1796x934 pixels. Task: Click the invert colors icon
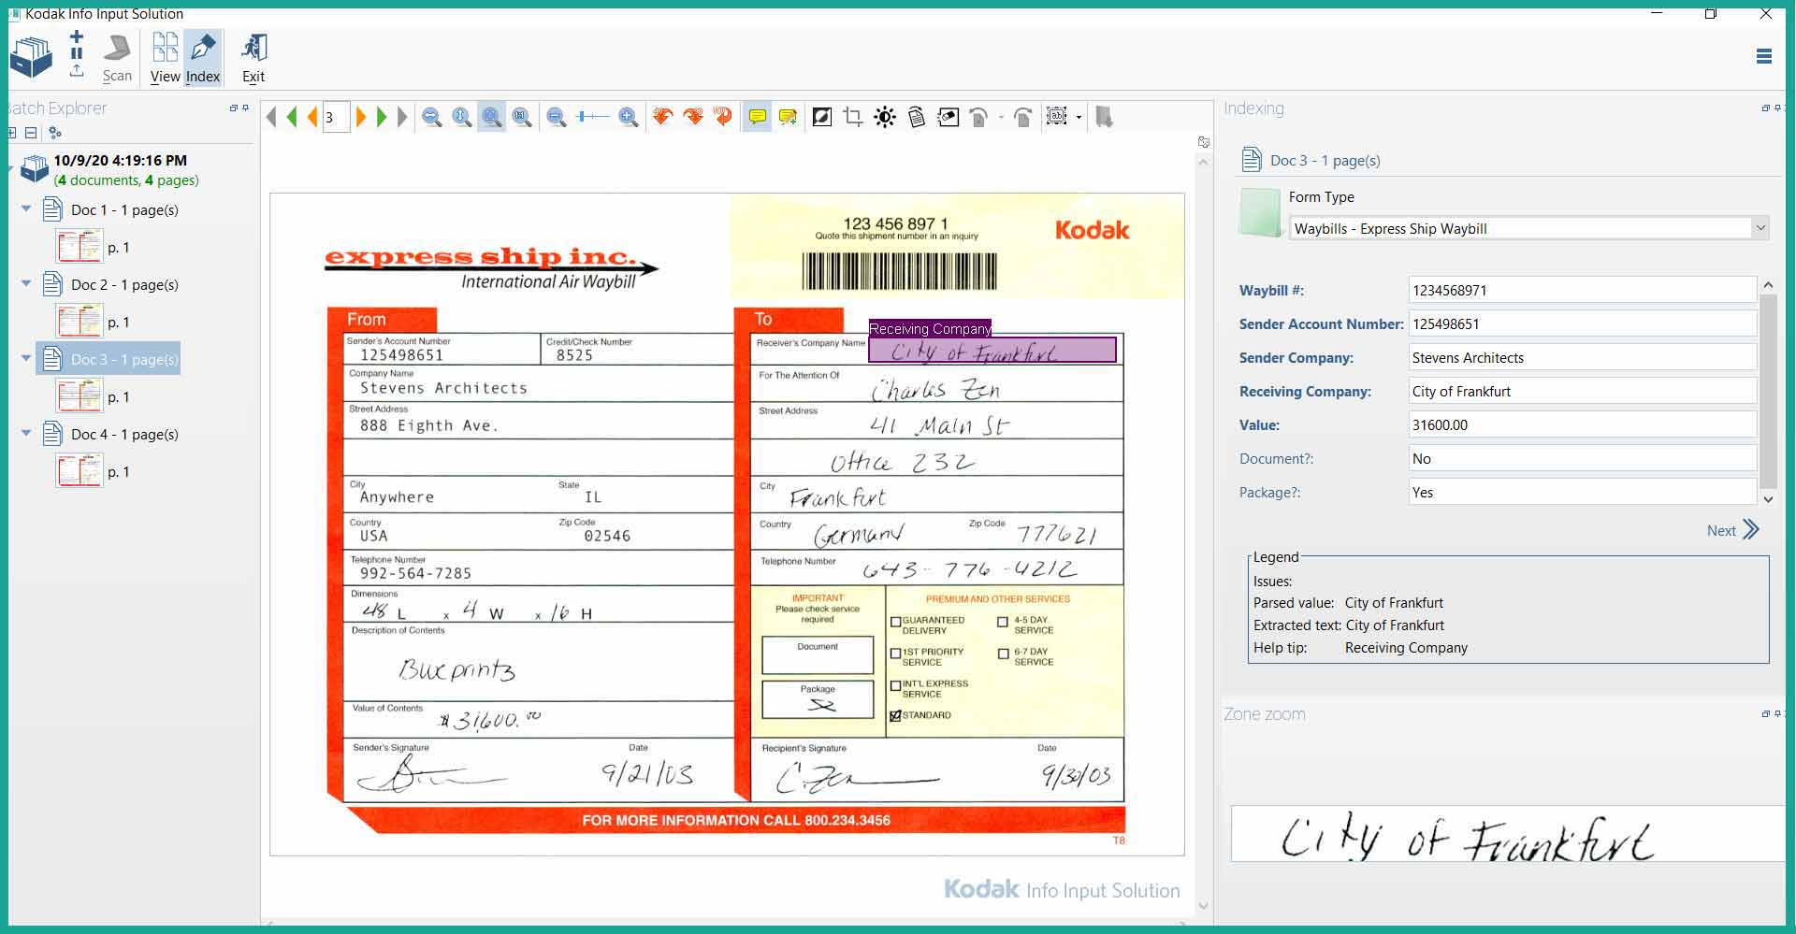click(x=821, y=117)
